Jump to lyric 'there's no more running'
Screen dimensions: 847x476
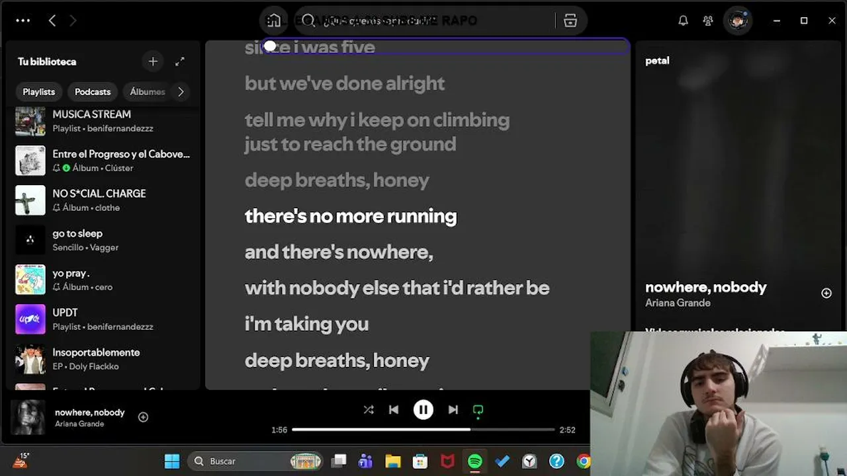click(351, 216)
